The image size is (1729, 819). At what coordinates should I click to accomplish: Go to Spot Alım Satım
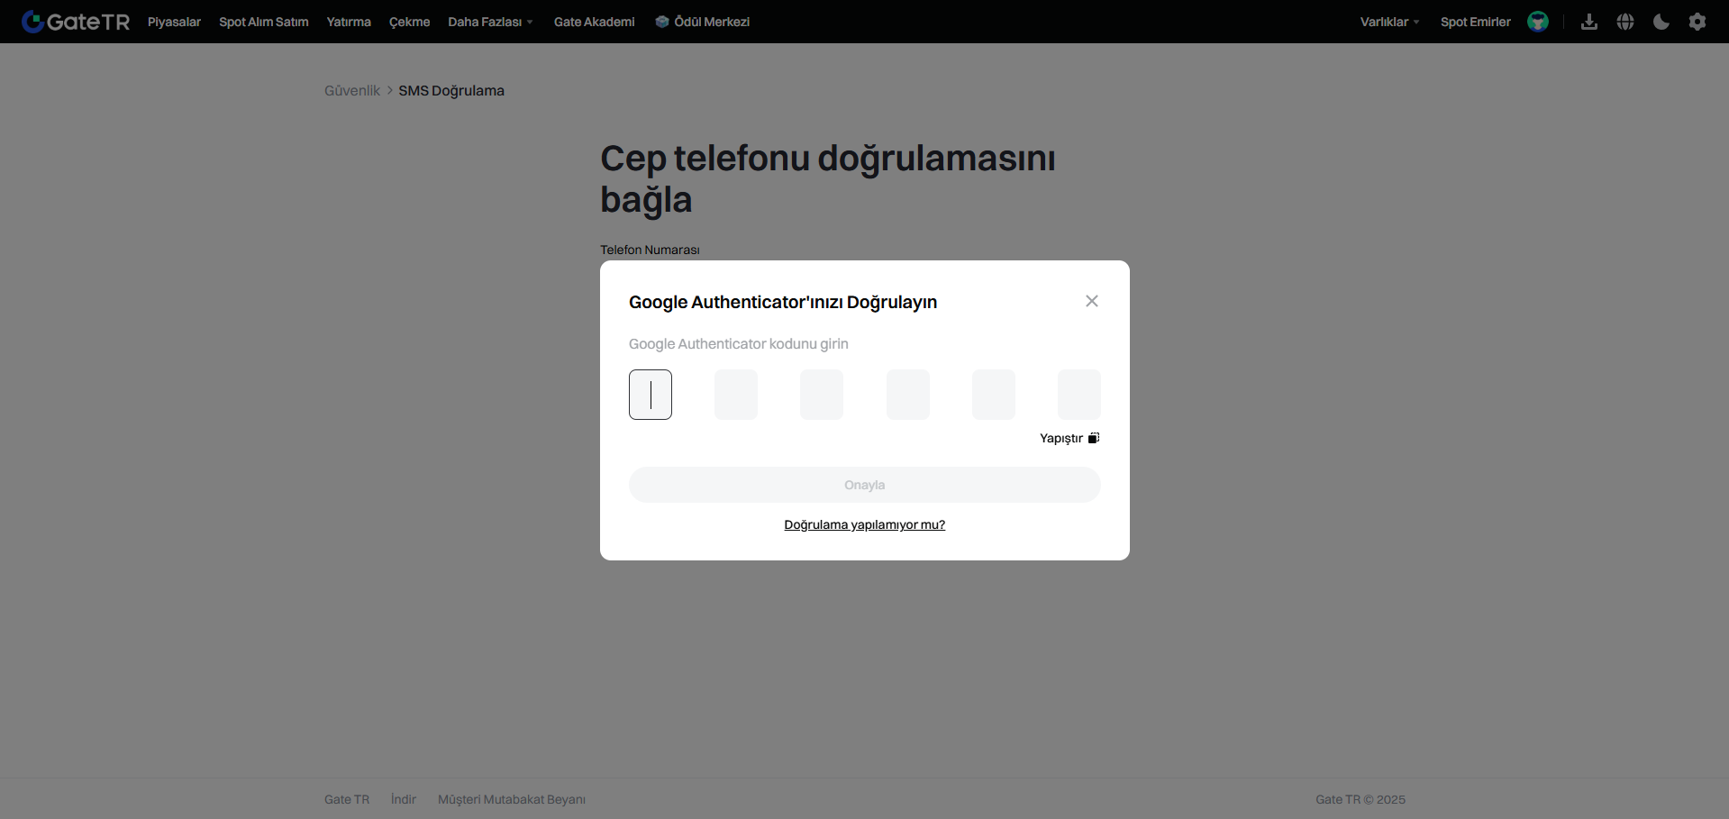point(263,22)
